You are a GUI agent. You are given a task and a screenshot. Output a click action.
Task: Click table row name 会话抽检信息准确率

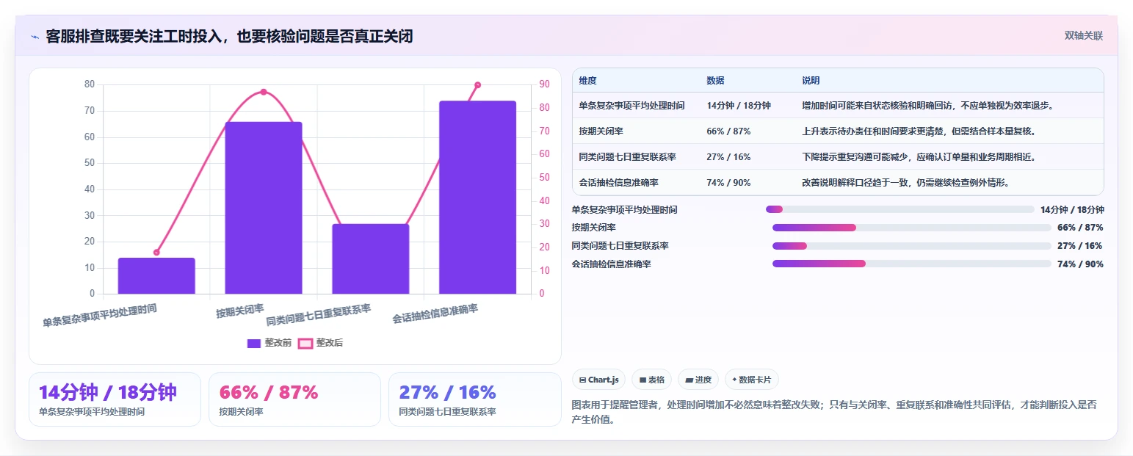pos(618,183)
